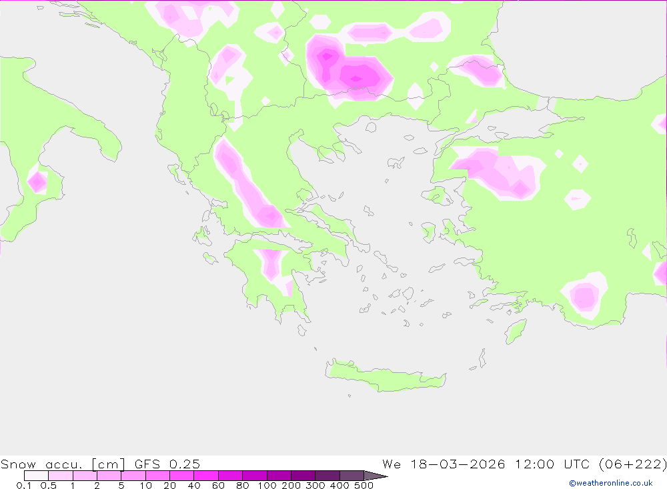Choose the 10–20 cm legend swatch

click(158, 476)
